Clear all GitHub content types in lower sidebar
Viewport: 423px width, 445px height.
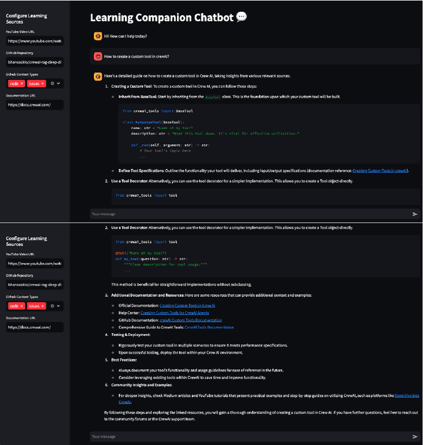[x=54, y=305]
